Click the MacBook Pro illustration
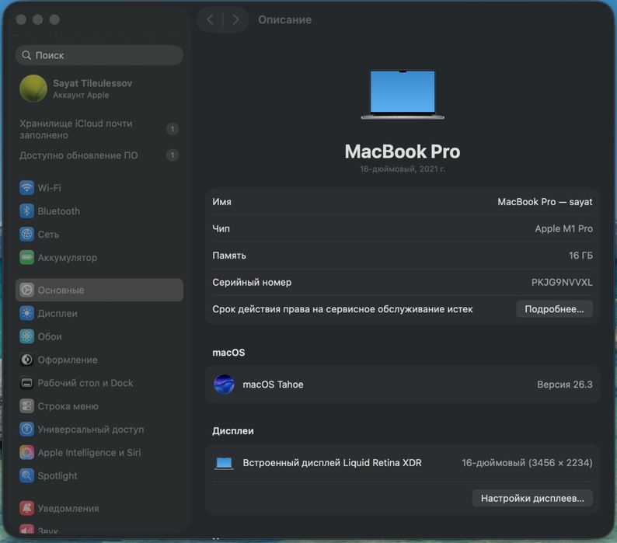617x543 pixels. [403, 95]
